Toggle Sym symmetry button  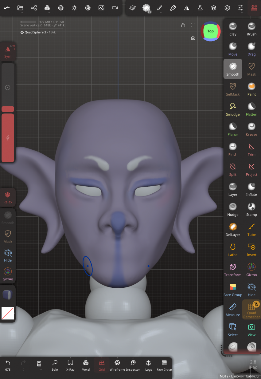(8, 52)
